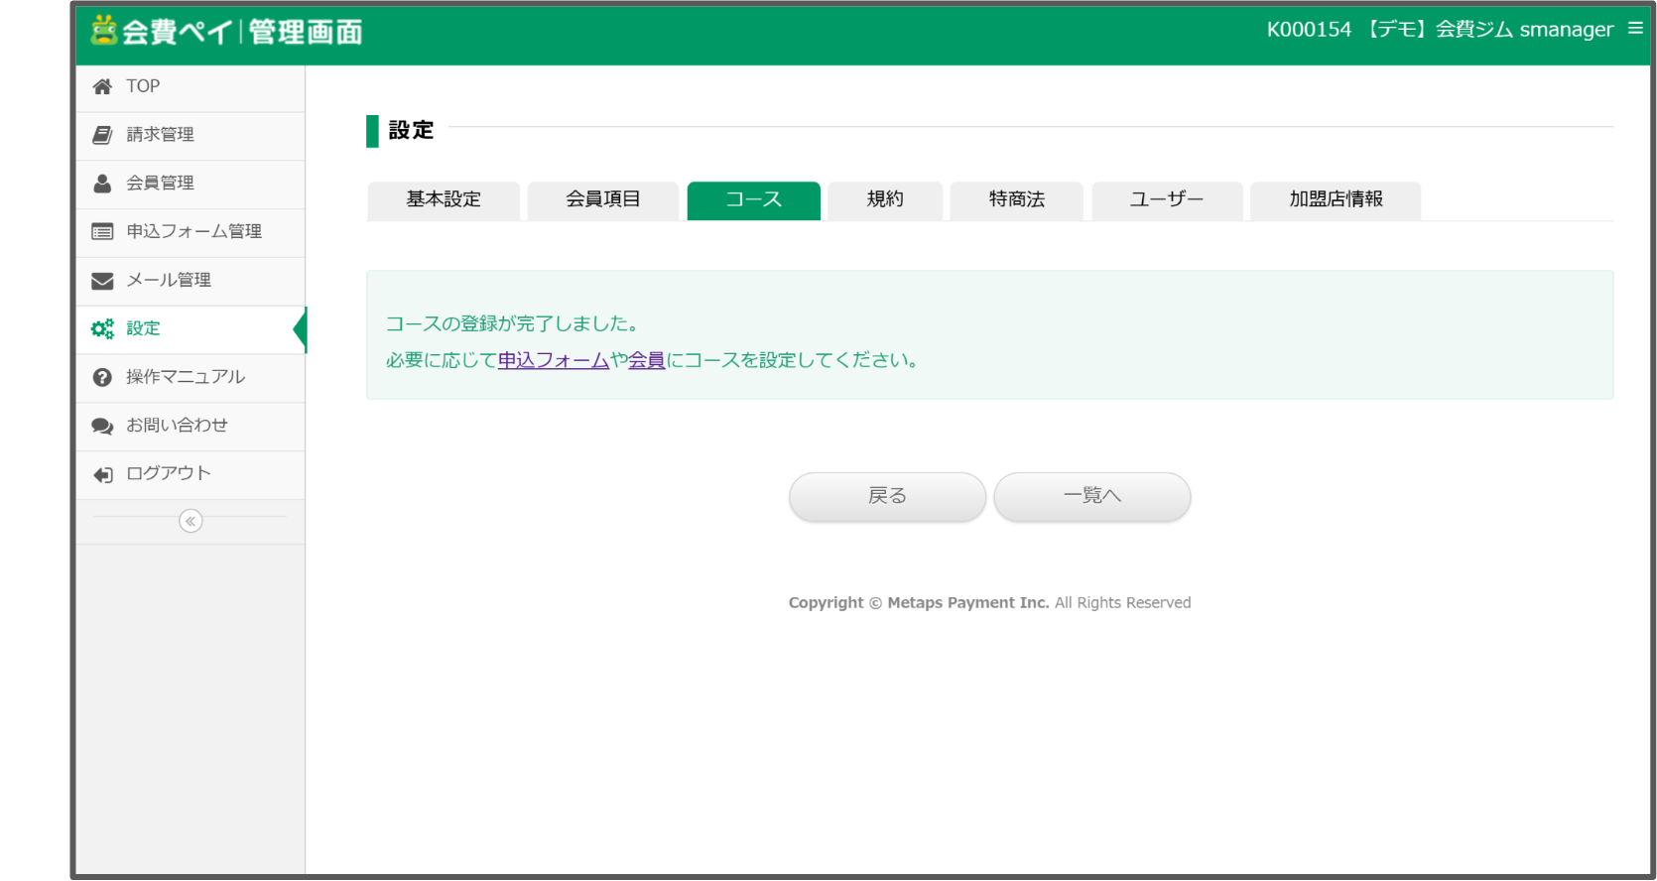Click the 設定 page heading
Image resolution: width=1657 pixels, height=881 pixels.
[411, 130]
